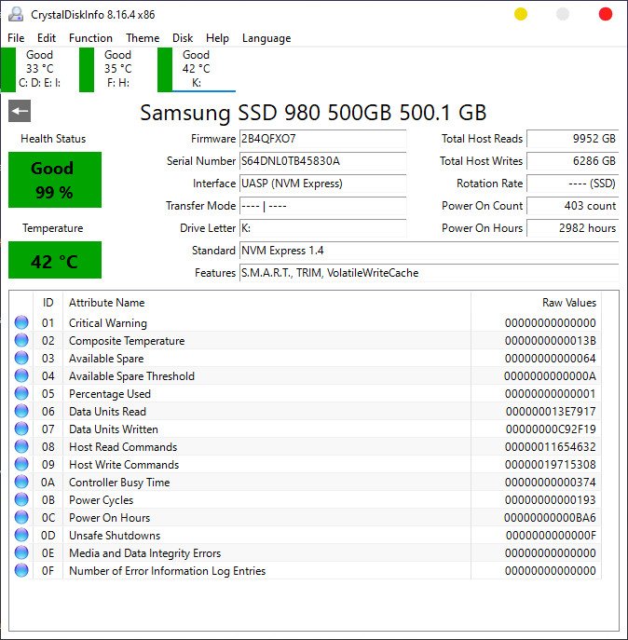The width and height of the screenshot is (628, 640).
Task: Click the Drive Letter field K:
Action: point(322,227)
